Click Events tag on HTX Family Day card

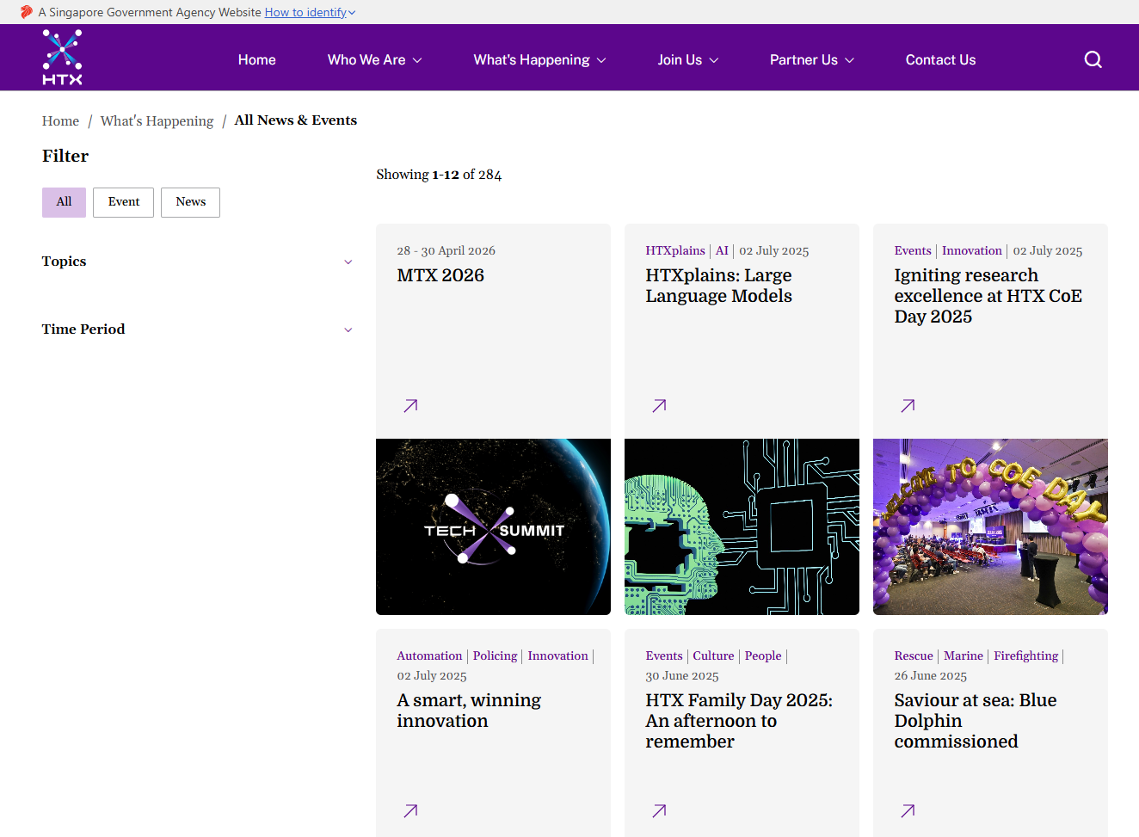[664, 655]
